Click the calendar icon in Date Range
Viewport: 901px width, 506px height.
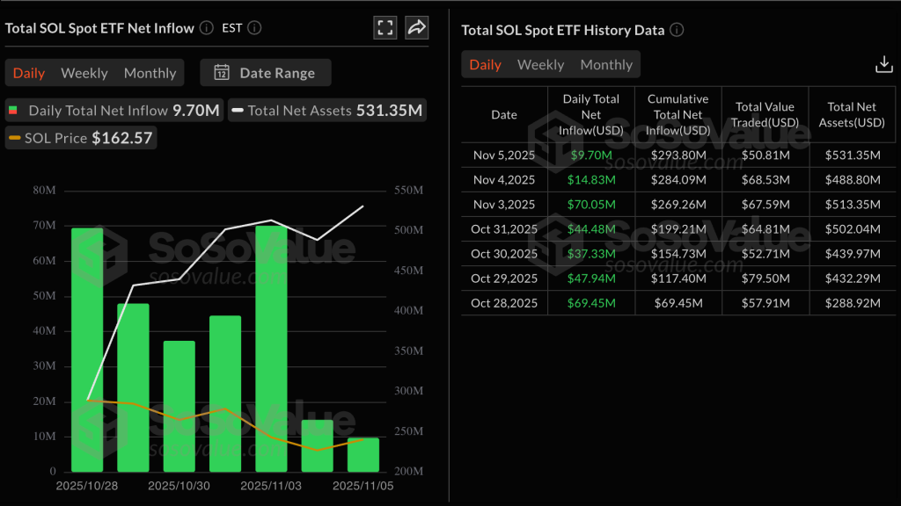[x=222, y=73]
